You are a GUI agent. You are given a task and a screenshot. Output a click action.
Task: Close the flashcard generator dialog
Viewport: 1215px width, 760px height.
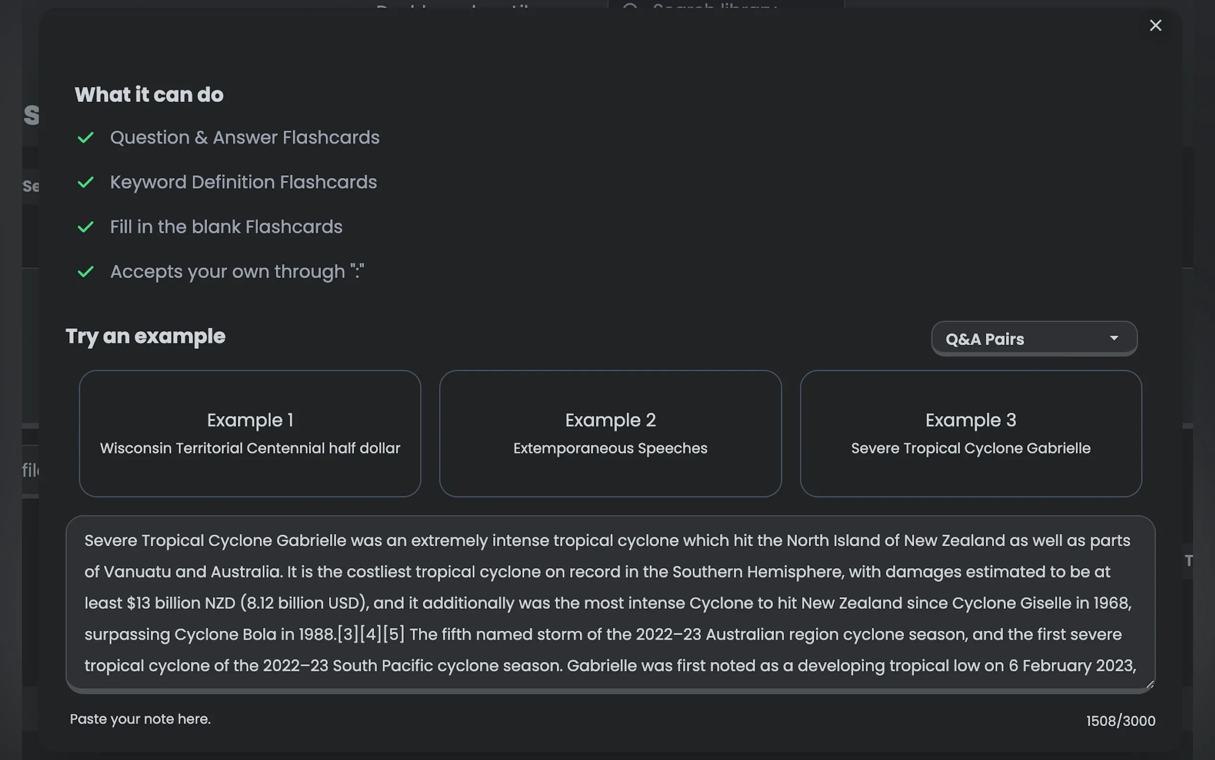pos(1155,25)
